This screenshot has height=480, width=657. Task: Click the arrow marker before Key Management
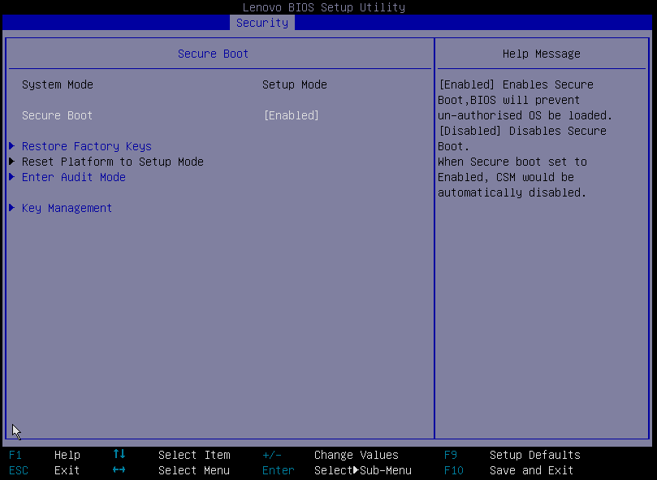(x=11, y=208)
